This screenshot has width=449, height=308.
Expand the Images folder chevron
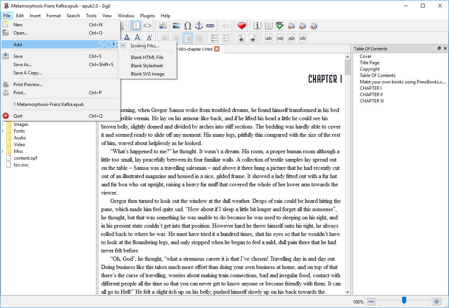coord(3,124)
